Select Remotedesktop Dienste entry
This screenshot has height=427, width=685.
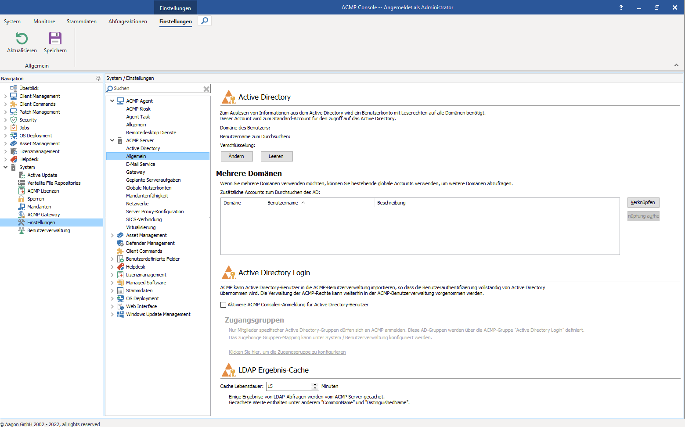pos(151,133)
